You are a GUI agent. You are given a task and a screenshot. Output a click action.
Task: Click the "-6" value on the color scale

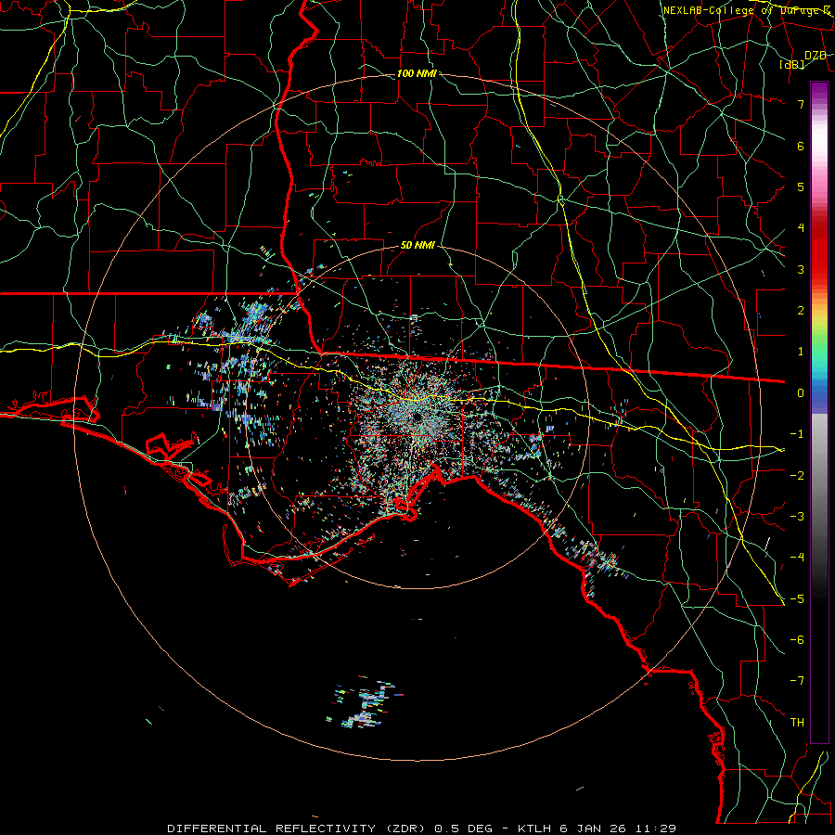(797, 640)
